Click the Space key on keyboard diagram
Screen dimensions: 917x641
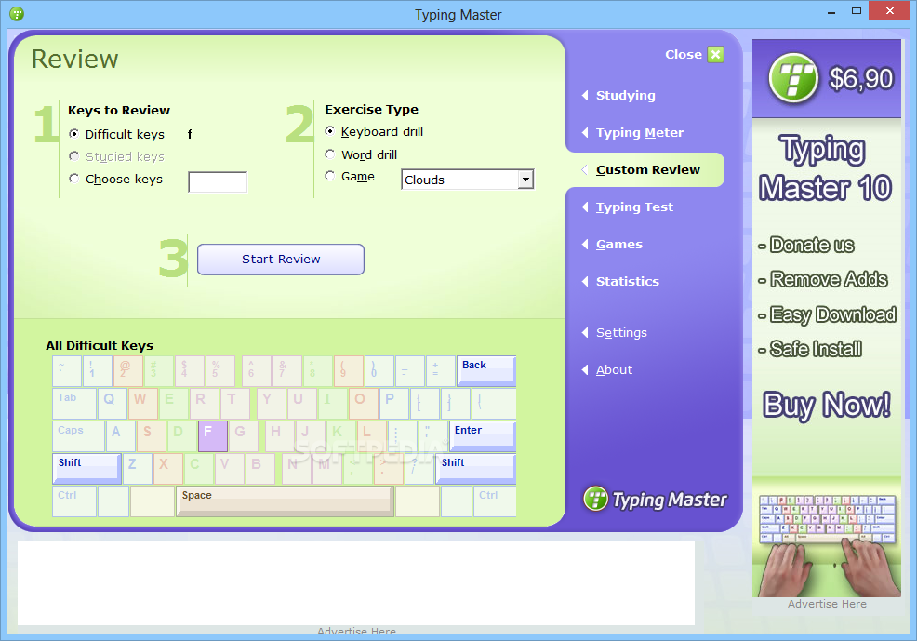285,501
